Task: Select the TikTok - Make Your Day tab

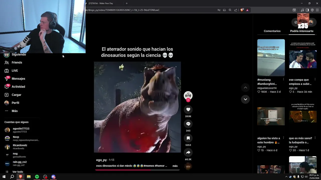Action: (101, 3)
